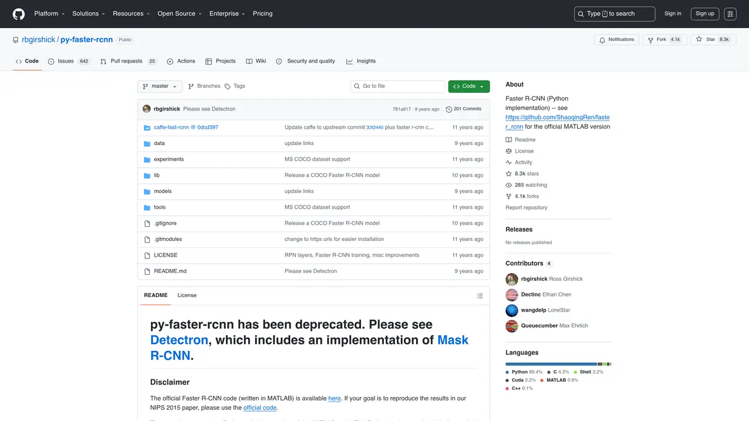The width and height of the screenshot is (749, 421).
Task: Open Dectinc contributor avatar
Action: [x=512, y=295]
